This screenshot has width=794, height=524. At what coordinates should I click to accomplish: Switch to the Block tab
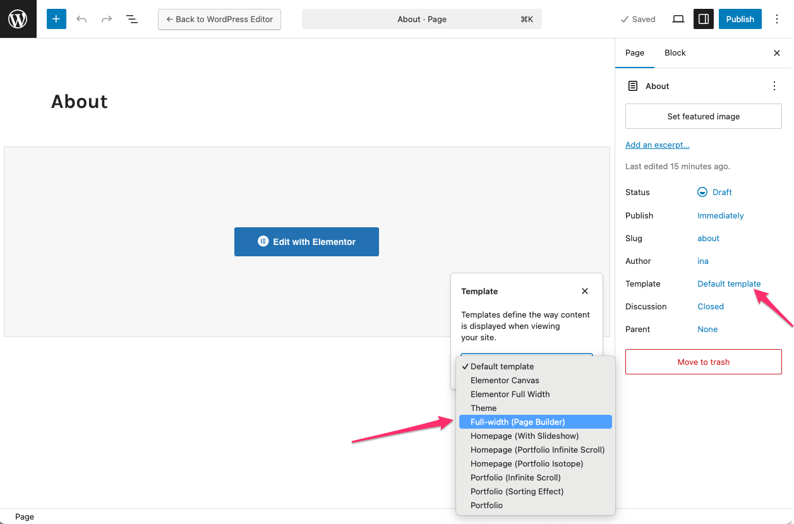point(675,53)
